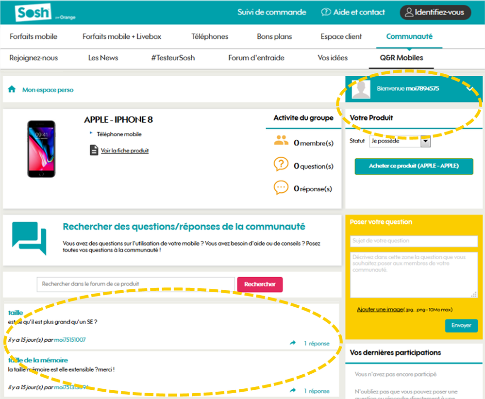
Task: Open the 'Ajouter une image' link
Action: click(380, 309)
